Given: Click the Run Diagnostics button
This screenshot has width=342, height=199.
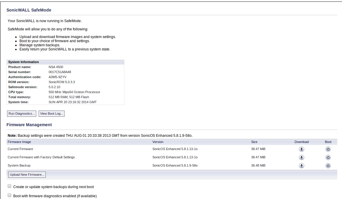Looking at the screenshot, I should tap(22, 114).
